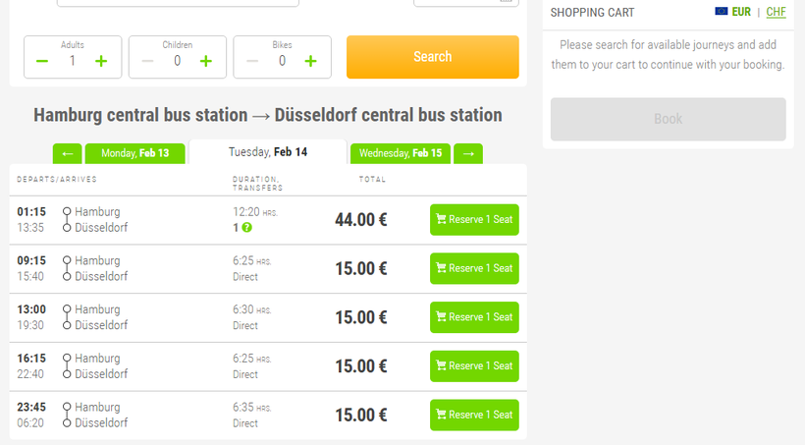
Task: Add a child with the plus icon
Action: (x=206, y=61)
